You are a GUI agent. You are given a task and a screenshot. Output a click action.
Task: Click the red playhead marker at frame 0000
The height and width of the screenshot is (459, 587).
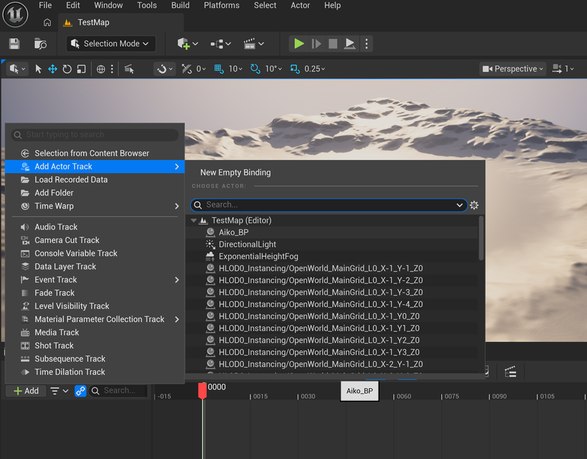pyautogui.click(x=202, y=390)
